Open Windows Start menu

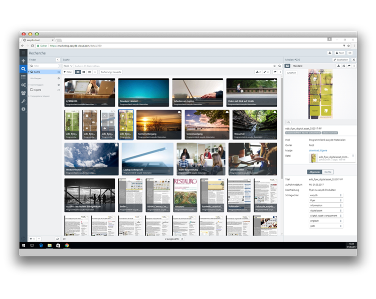click(24, 245)
